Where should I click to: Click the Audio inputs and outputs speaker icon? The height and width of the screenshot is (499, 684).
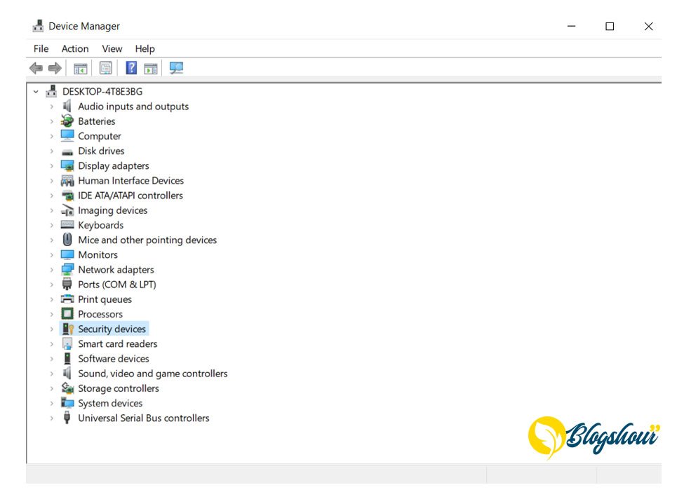click(67, 106)
